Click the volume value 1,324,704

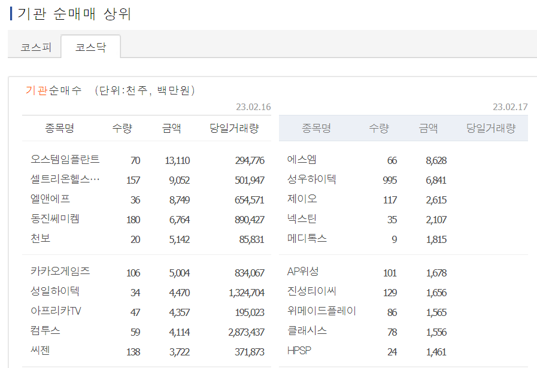pyautogui.click(x=247, y=293)
